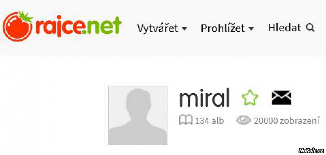
Task: Click the 20000 zobrazení text
Action: click(x=286, y=121)
